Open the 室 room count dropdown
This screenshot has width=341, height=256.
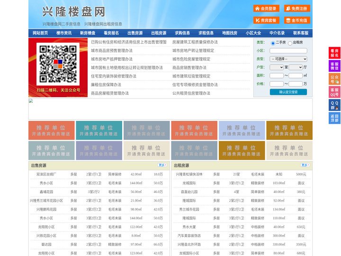point(277,67)
